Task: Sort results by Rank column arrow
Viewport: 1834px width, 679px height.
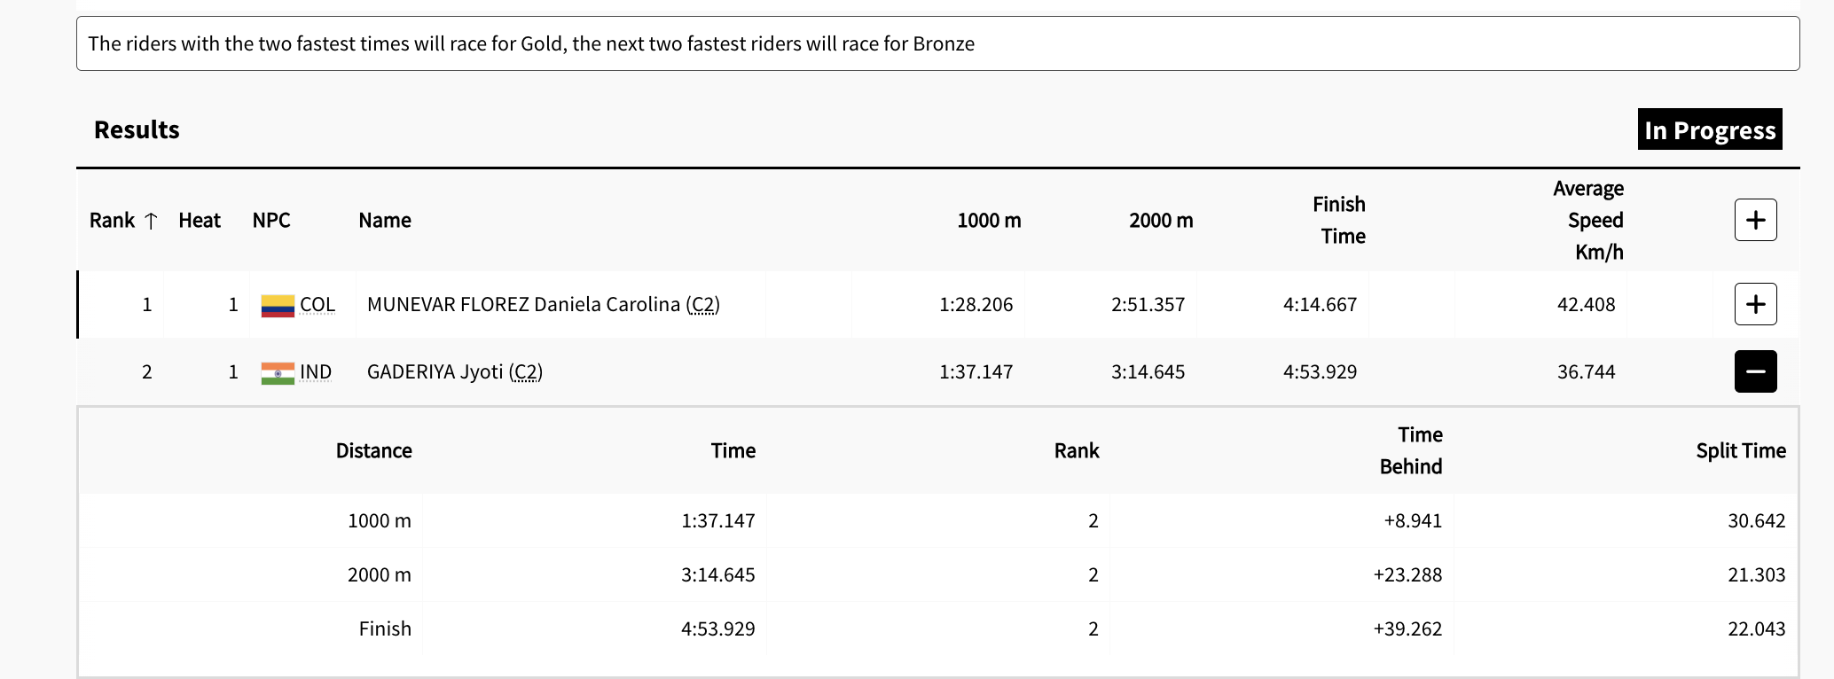Action: [x=151, y=221]
